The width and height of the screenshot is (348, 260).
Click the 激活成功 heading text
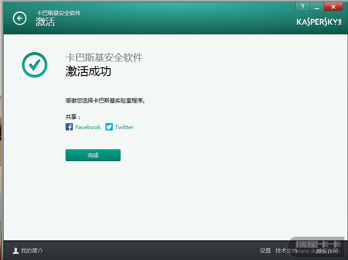88,71
